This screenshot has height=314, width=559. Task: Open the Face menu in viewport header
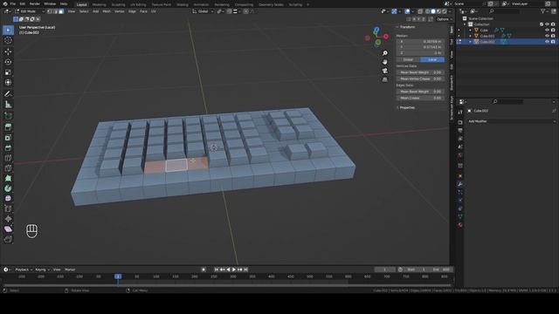[143, 11]
